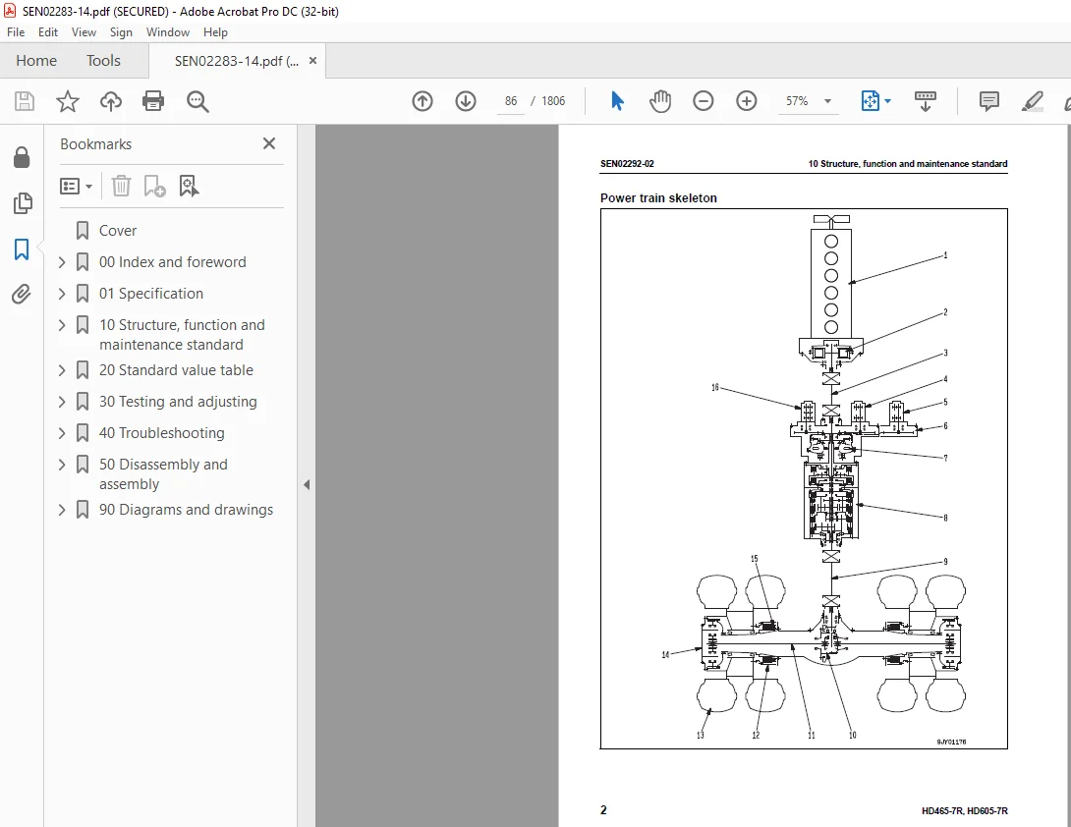Expand 50 Disassembly and assembly bookmark
This screenshot has width=1071, height=827.
pos(62,465)
